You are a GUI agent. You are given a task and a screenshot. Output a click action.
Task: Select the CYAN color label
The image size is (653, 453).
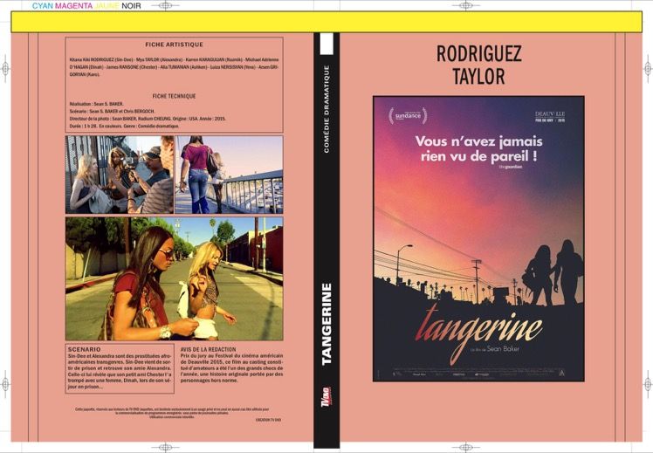pos(43,6)
